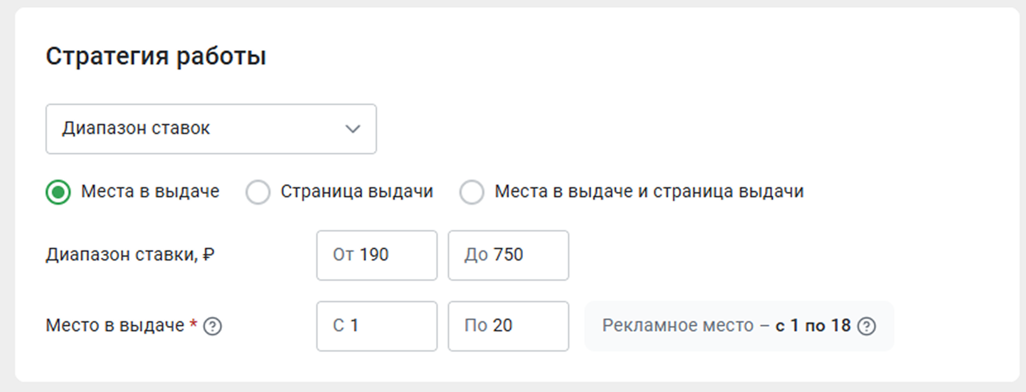
Task: Click the selected Диапазон ставок text in combo box
Action: click(136, 128)
